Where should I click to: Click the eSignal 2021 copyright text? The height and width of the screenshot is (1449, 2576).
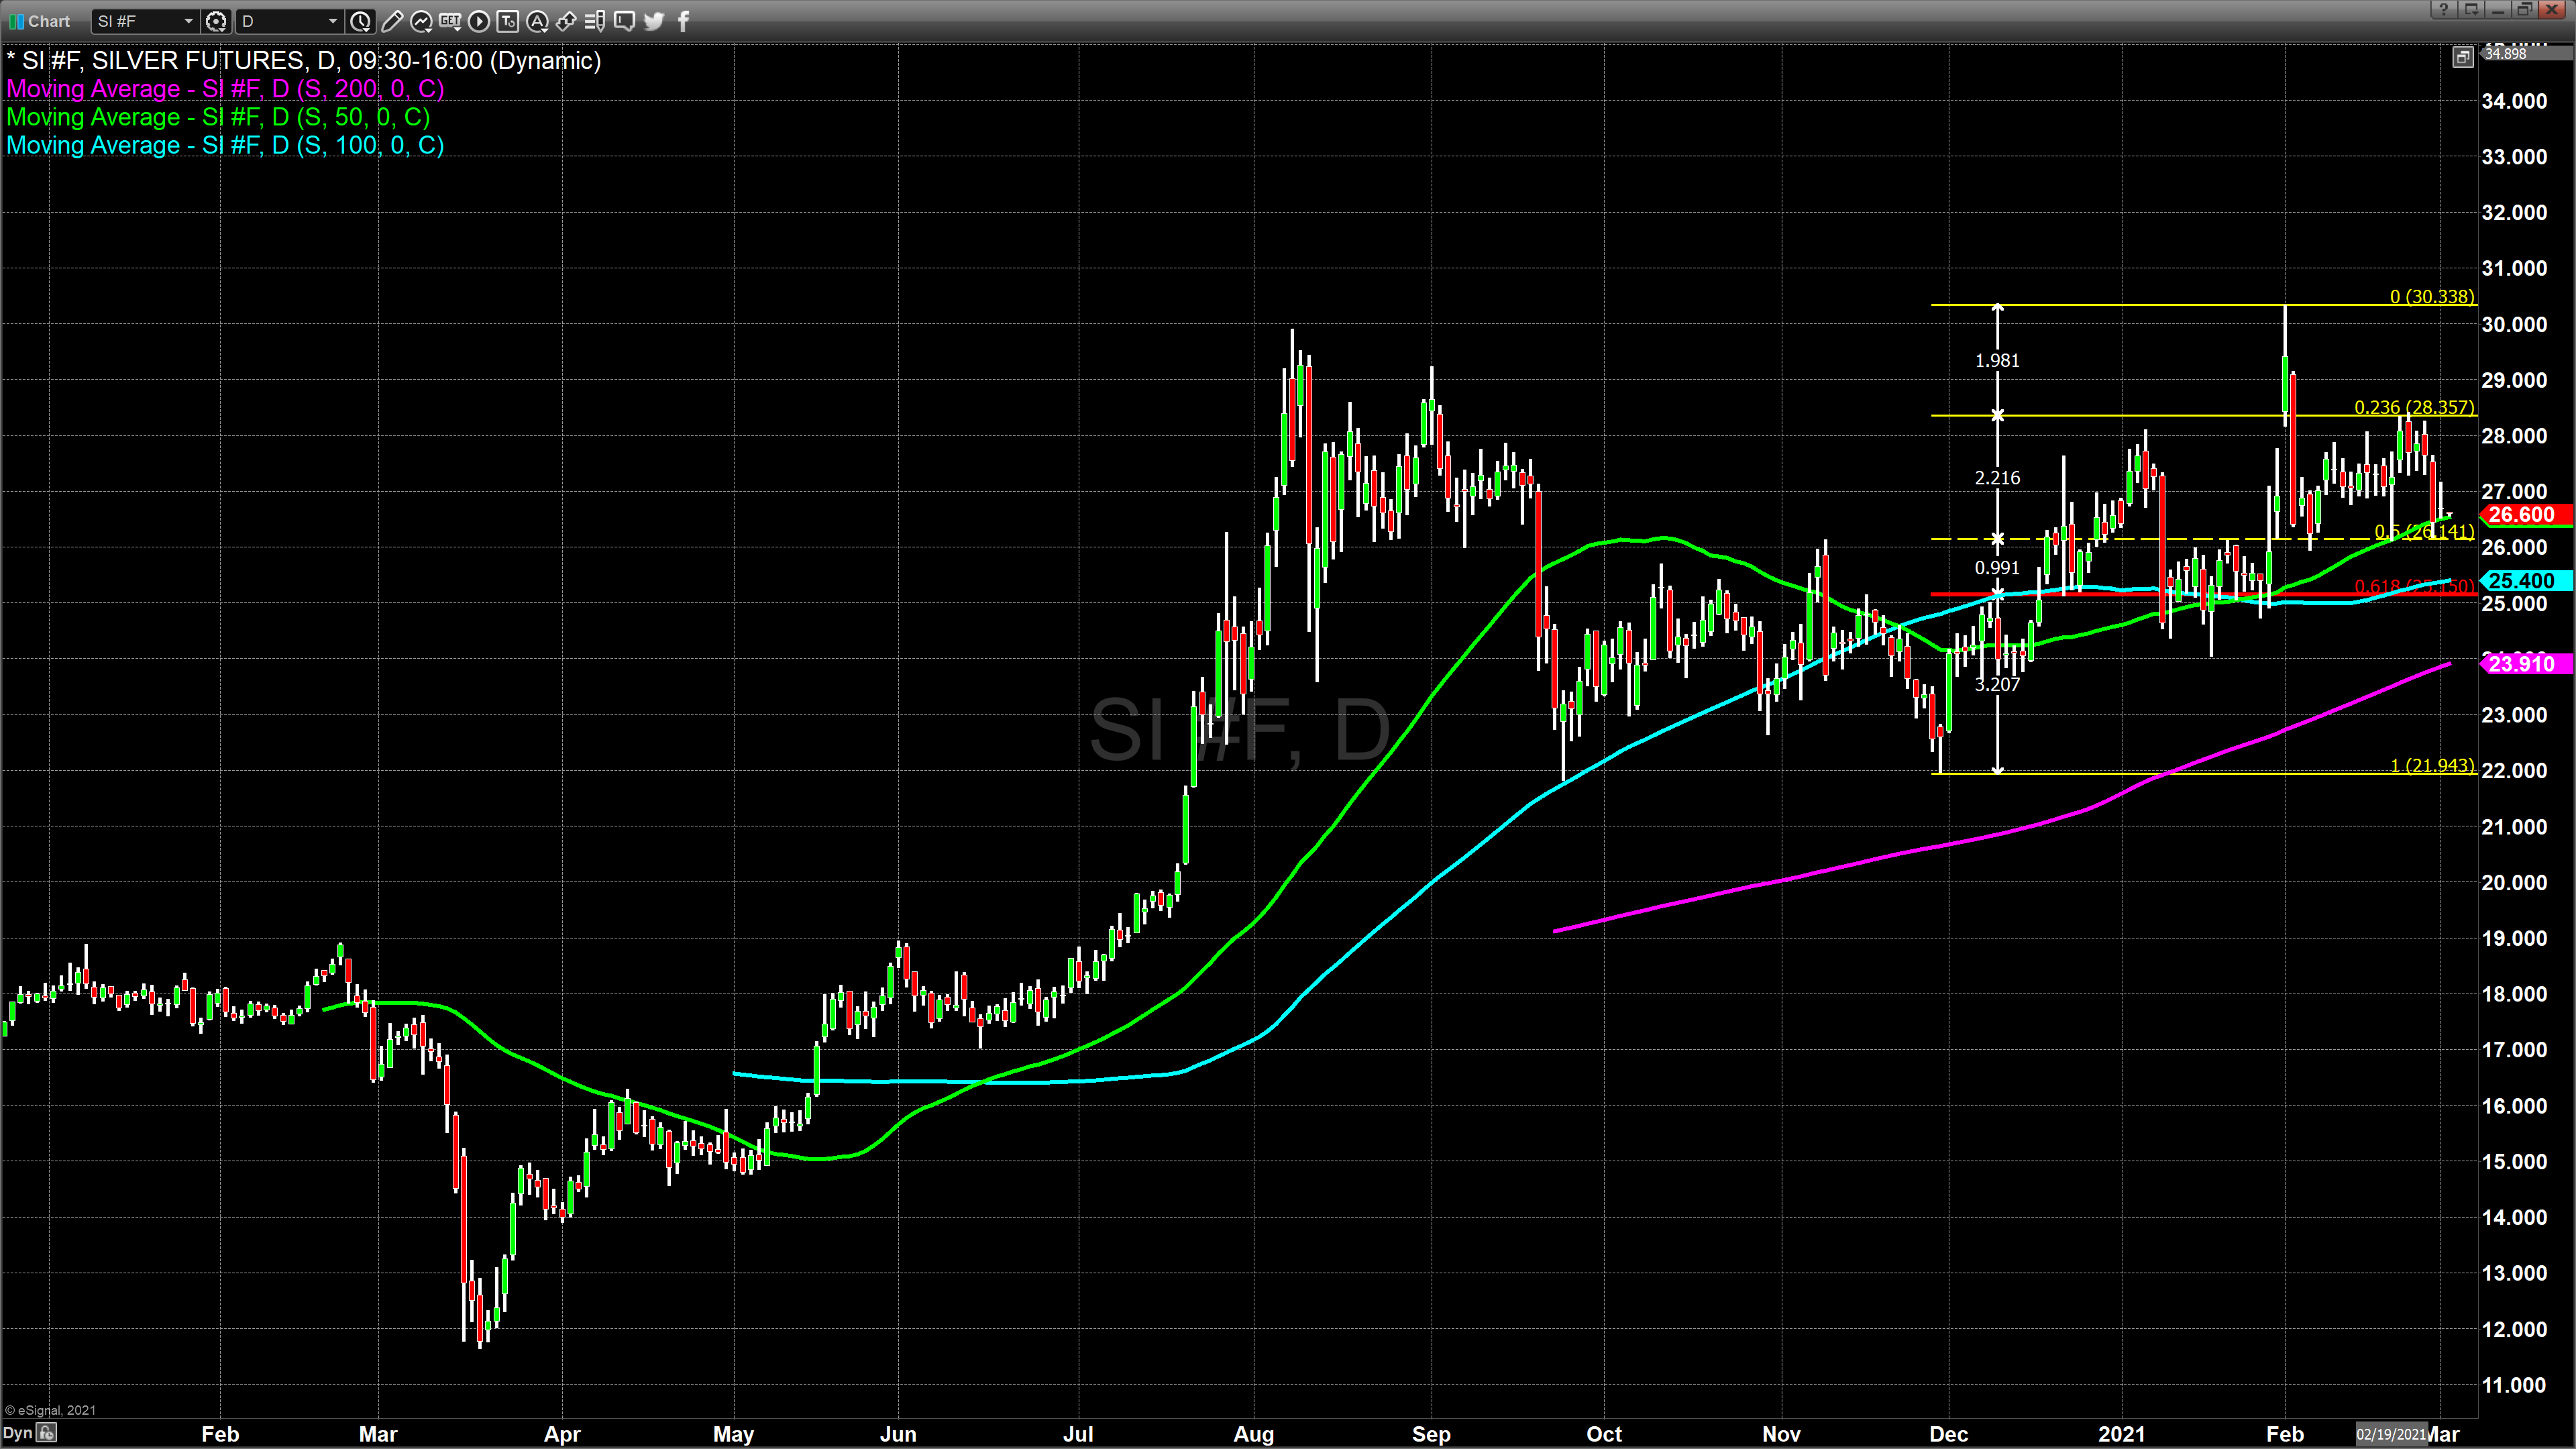click(50, 1410)
